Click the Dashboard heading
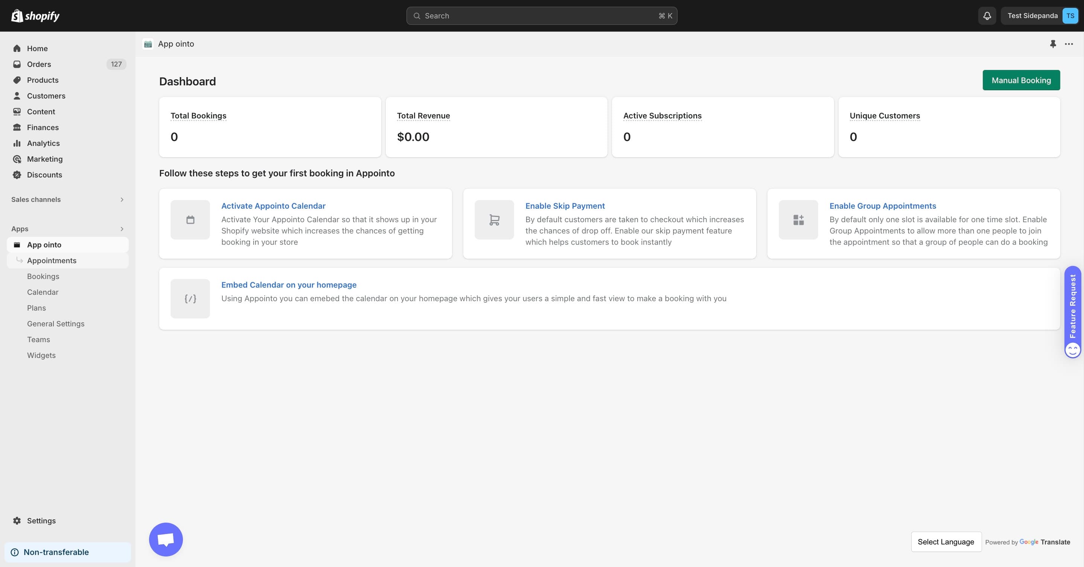Image resolution: width=1084 pixels, height=567 pixels. point(187,81)
